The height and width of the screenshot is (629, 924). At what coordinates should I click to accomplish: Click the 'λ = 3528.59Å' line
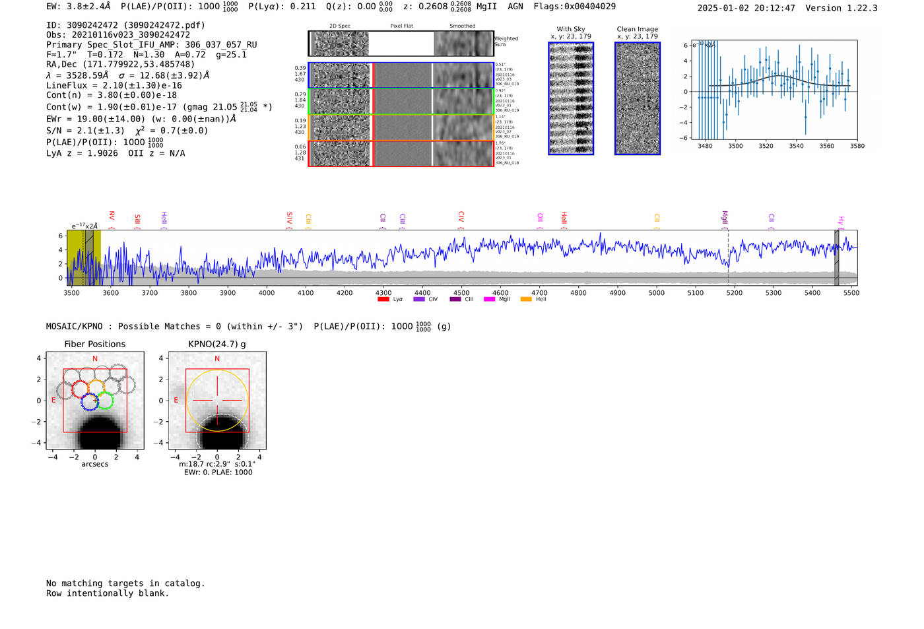click(x=128, y=75)
